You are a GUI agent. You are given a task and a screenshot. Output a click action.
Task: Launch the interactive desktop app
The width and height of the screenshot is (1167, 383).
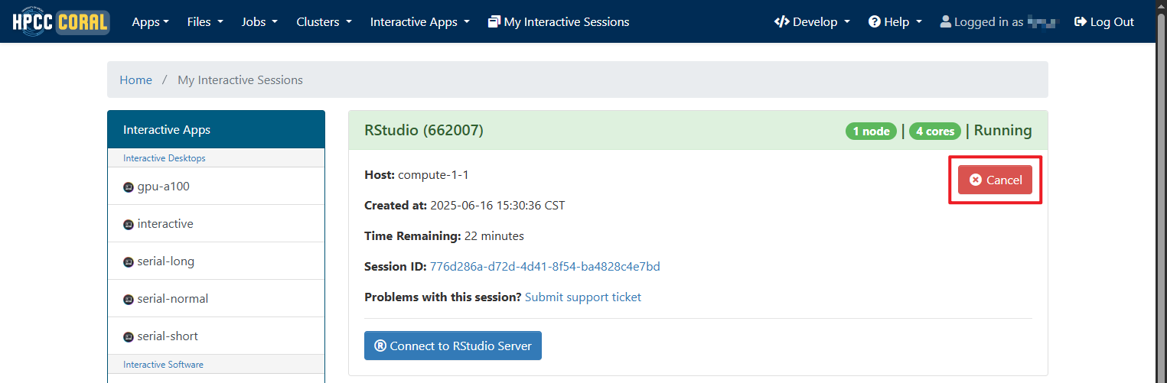pyautogui.click(x=216, y=223)
